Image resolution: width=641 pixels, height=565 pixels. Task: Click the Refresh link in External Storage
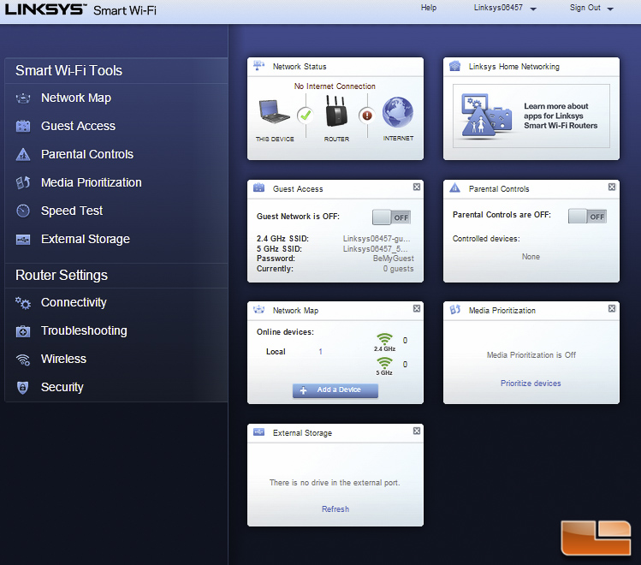[335, 509]
